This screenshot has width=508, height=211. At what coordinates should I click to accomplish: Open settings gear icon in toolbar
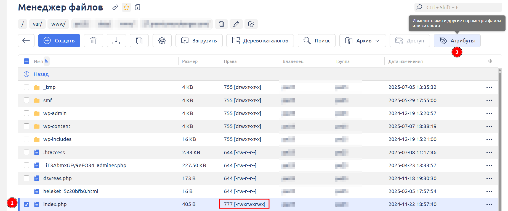tap(162, 41)
